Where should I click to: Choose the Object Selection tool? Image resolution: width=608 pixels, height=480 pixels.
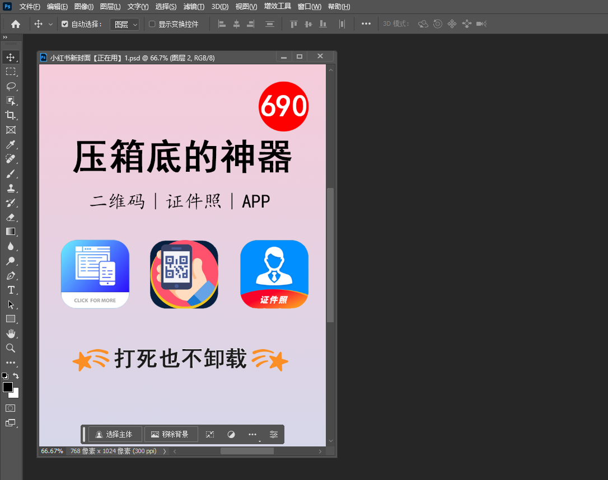tap(11, 101)
